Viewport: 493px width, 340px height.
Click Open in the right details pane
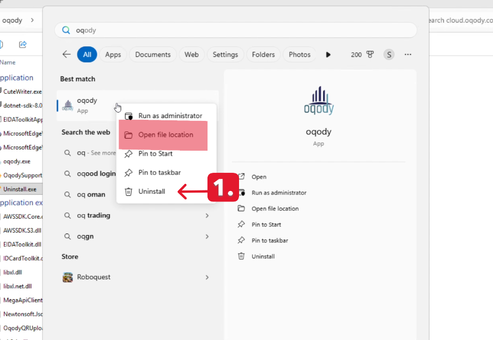pyautogui.click(x=258, y=177)
